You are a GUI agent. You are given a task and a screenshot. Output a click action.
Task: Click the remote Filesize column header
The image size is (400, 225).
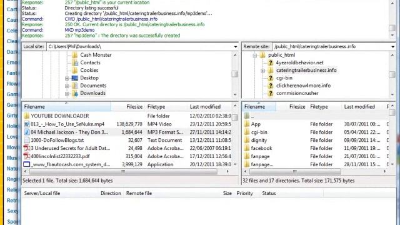coord(297,107)
